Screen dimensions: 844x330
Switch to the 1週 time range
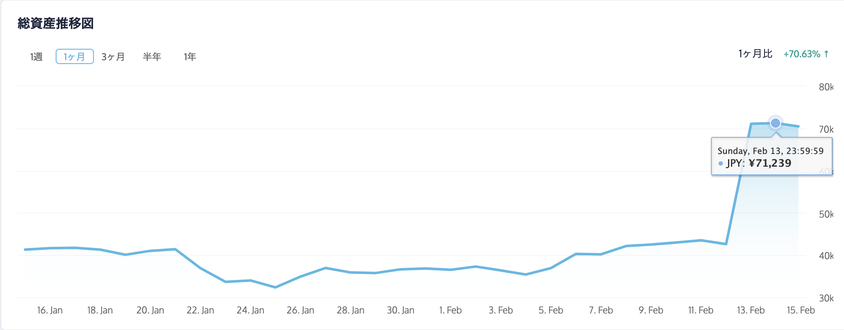click(37, 57)
